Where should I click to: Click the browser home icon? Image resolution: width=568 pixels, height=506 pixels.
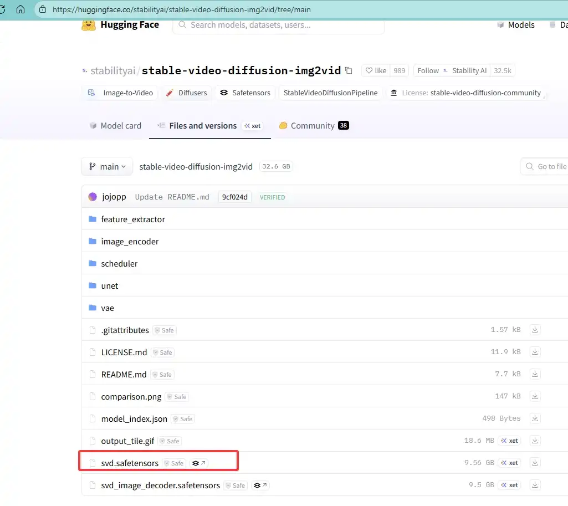tap(21, 9)
